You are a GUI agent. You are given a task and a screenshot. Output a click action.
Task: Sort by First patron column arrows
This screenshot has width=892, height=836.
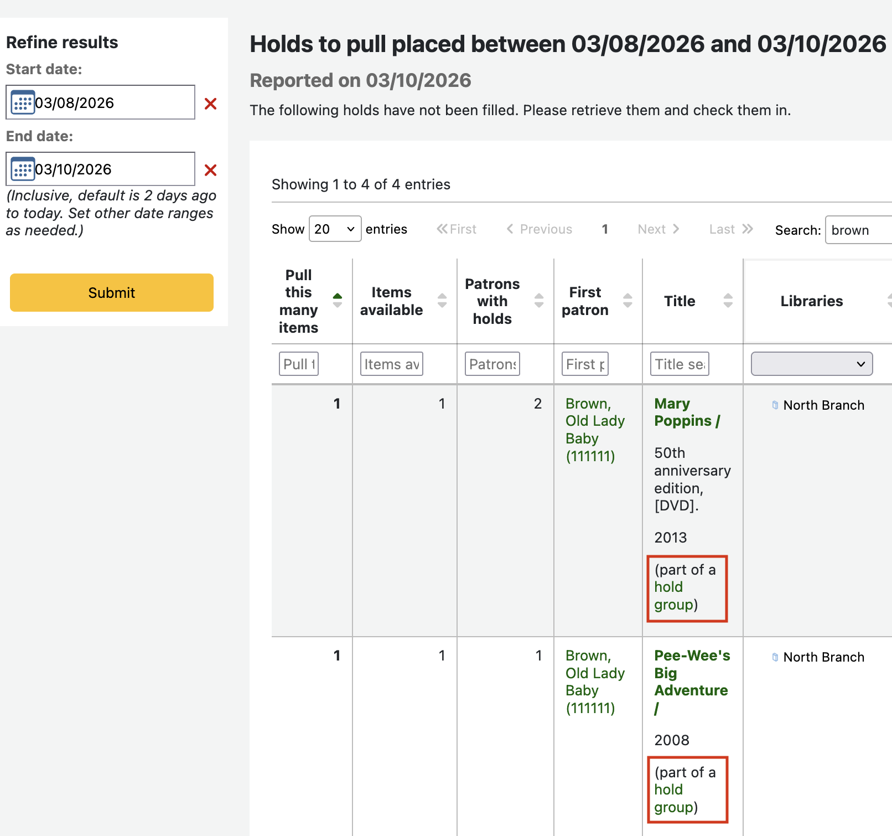click(627, 301)
